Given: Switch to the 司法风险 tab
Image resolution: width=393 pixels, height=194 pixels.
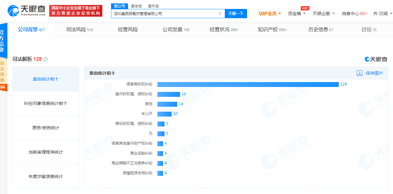Looking at the screenshot, I should 79,30.
